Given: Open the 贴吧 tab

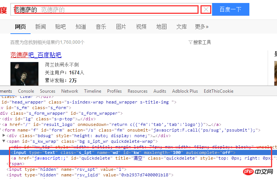Looking at the screenshot, I should tap(60, 27).
